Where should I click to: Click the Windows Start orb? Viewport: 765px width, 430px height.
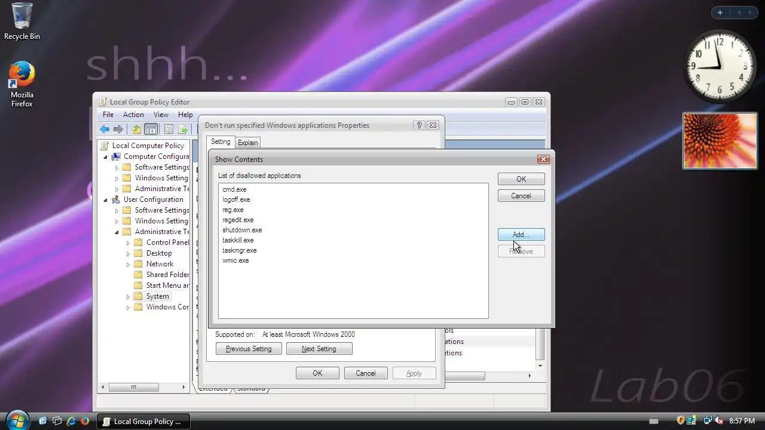17,420
